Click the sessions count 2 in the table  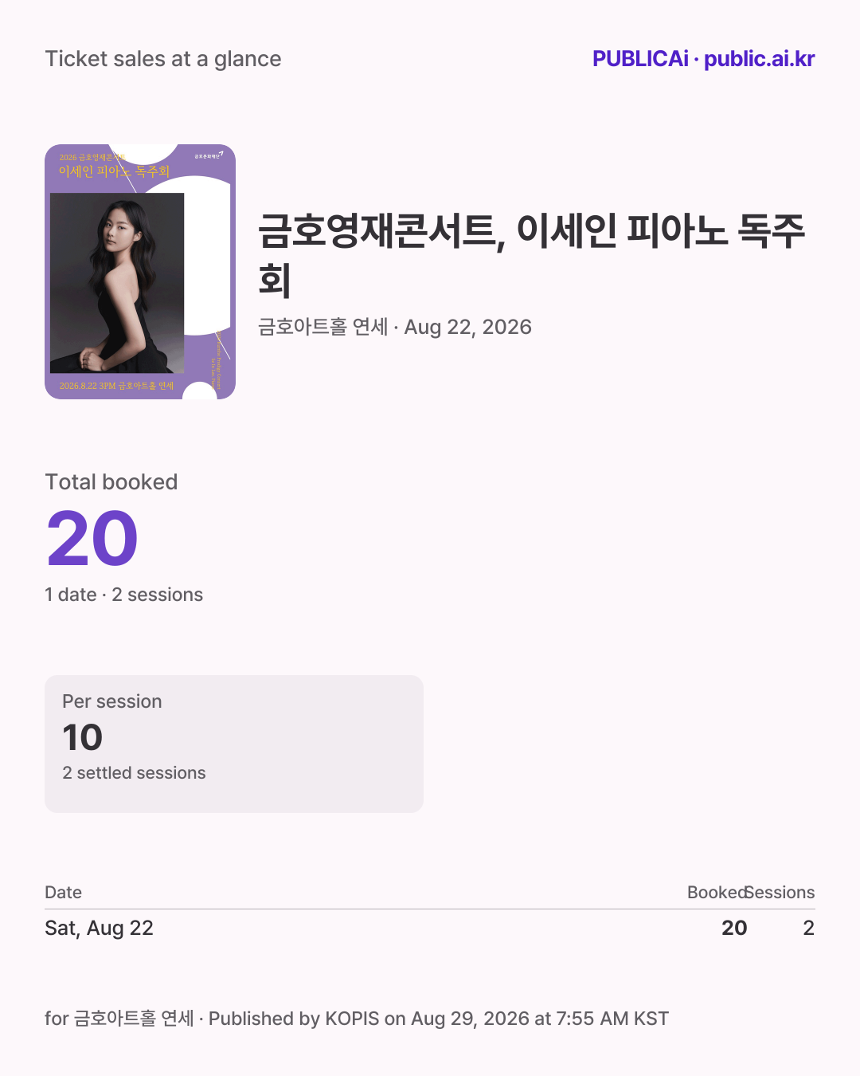click(x=809, y=928)
